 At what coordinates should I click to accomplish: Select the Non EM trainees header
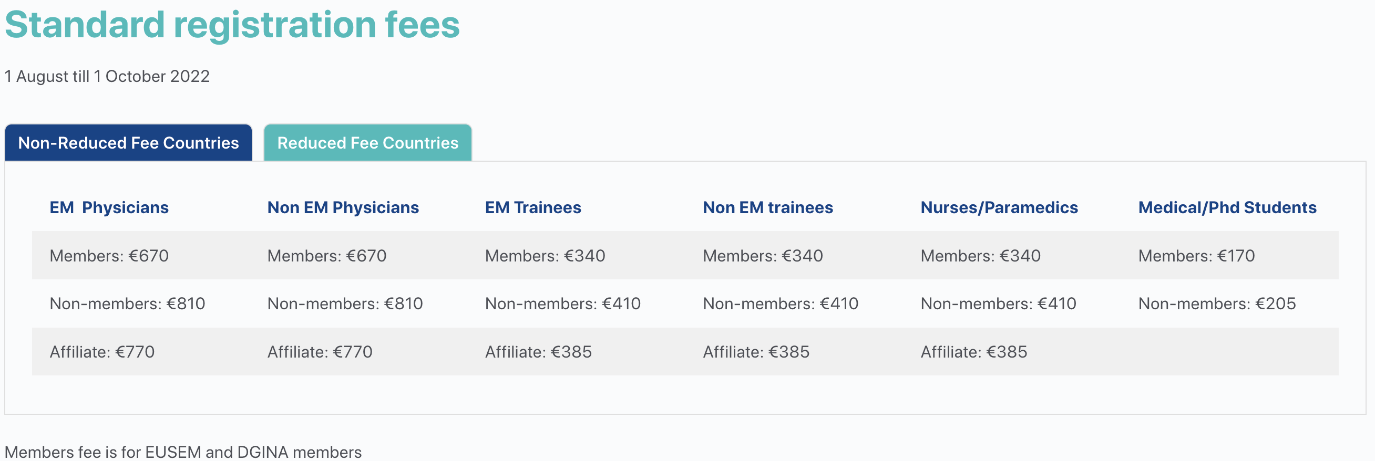coord(767,207)
